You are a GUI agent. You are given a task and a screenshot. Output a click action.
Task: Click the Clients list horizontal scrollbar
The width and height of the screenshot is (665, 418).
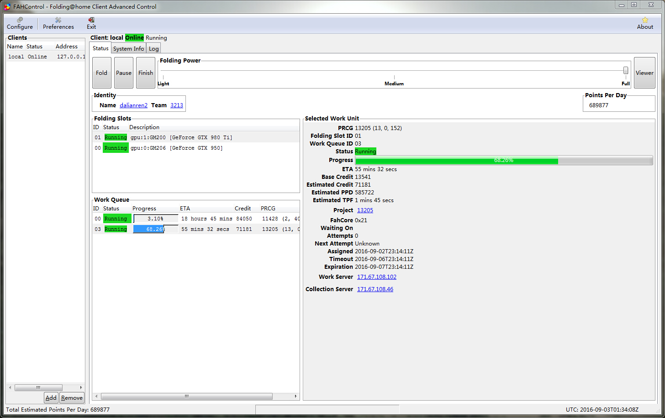(38, 387)
